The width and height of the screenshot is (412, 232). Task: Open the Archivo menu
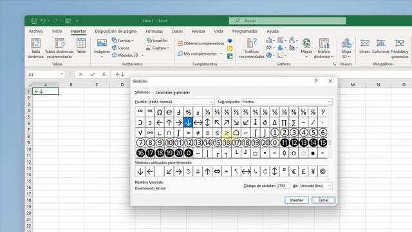coord(36,31)
